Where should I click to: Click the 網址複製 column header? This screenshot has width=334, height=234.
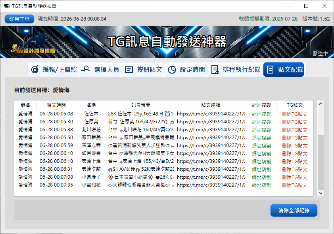(x=261, y=105)
